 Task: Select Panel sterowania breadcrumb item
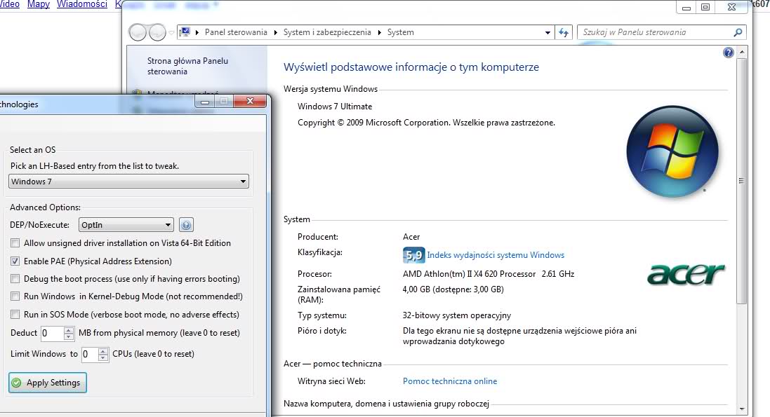point(236,32)
